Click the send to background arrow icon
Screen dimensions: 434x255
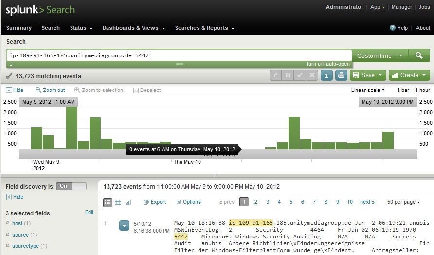tap(276, 75)
